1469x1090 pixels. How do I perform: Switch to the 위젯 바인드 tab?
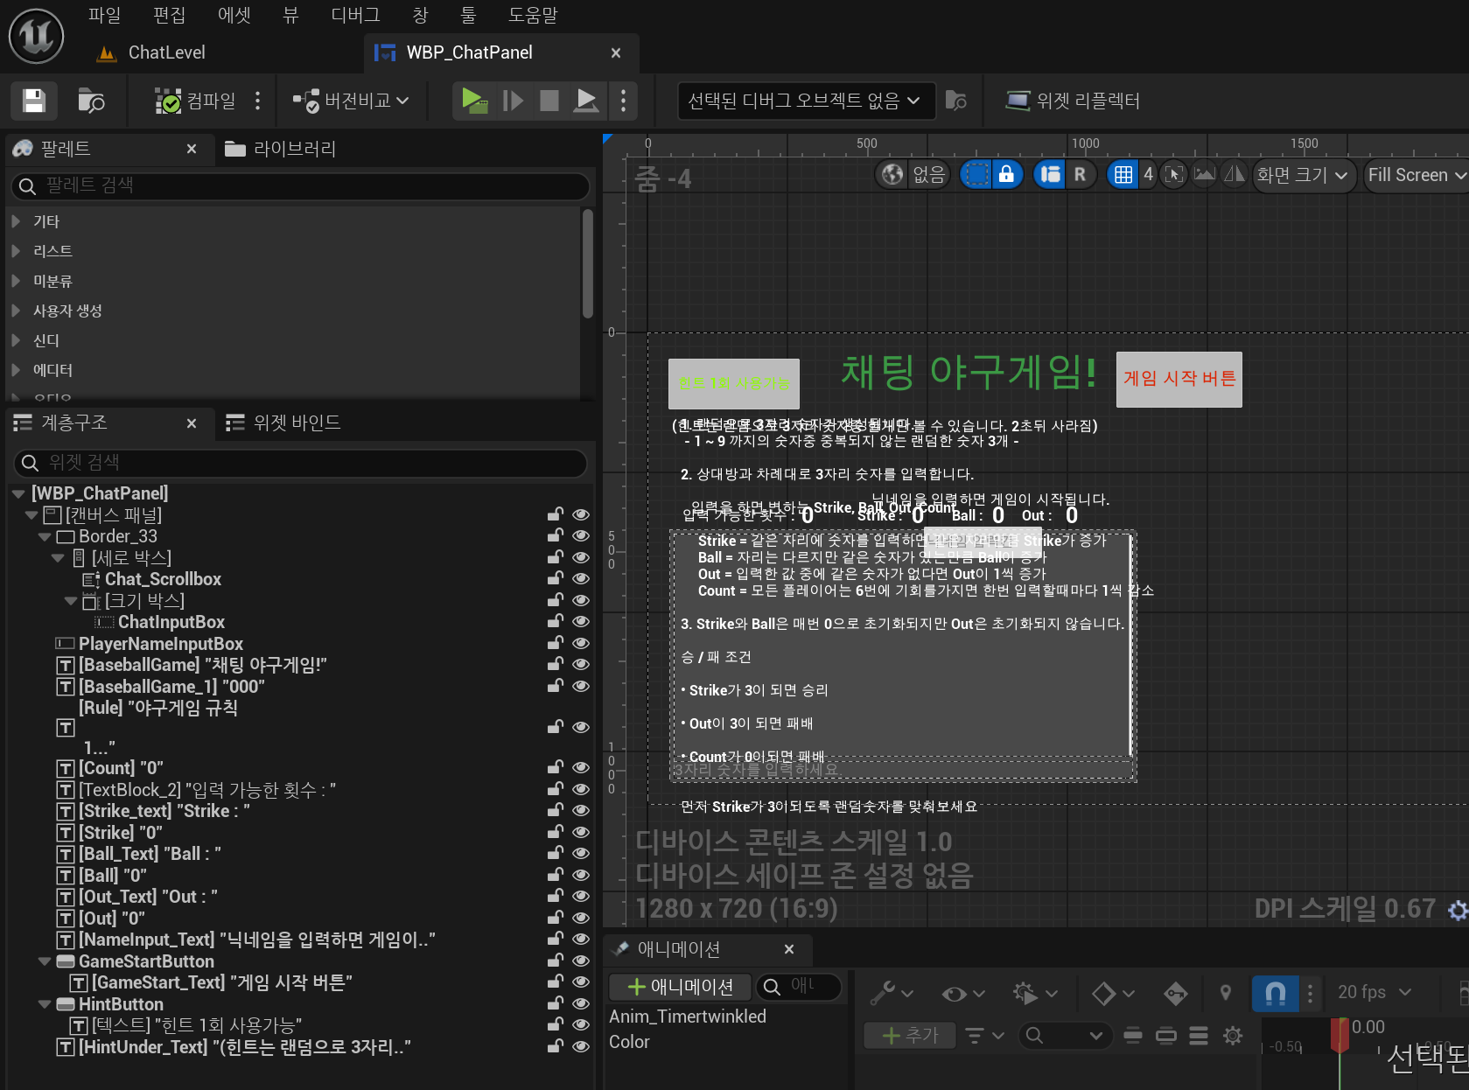click(x=283, y=423)
